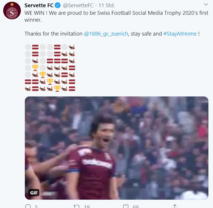Click the bottommost trophy emoji in the grid
This screenshot has height=208, width=213.
[57, 88]
